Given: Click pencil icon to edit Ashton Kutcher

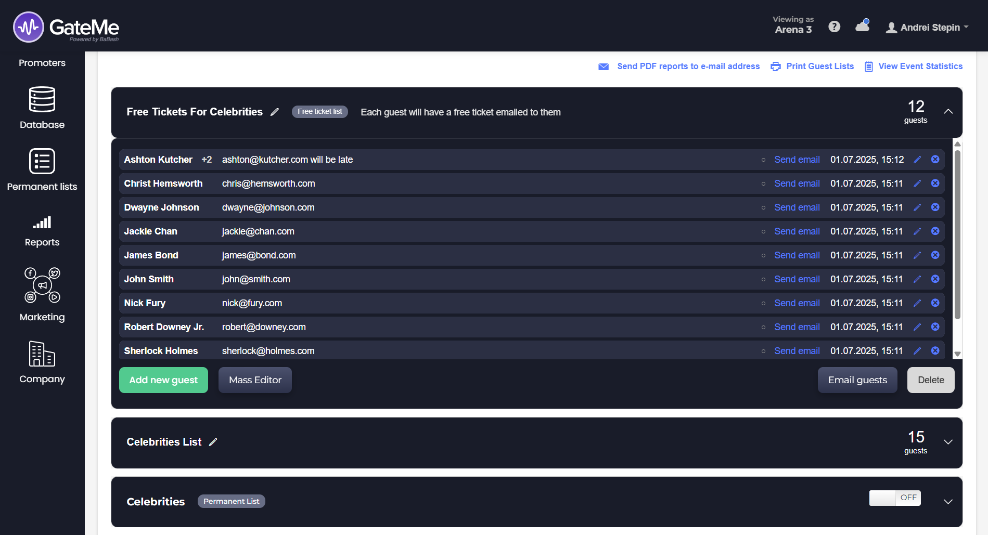Looking at the screenshot, I should point(917,160).
